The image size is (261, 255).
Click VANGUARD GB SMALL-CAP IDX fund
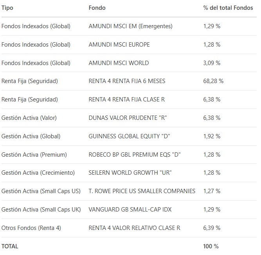tap(130, 209)
